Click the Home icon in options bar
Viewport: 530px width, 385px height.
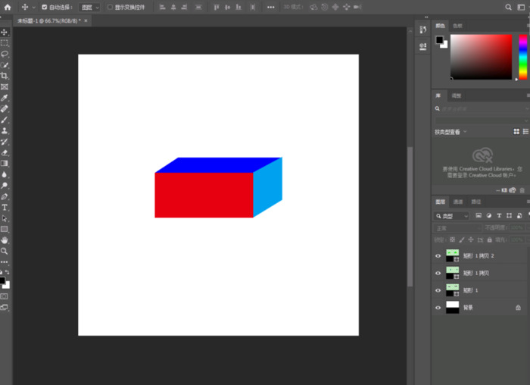pos(8,7)
